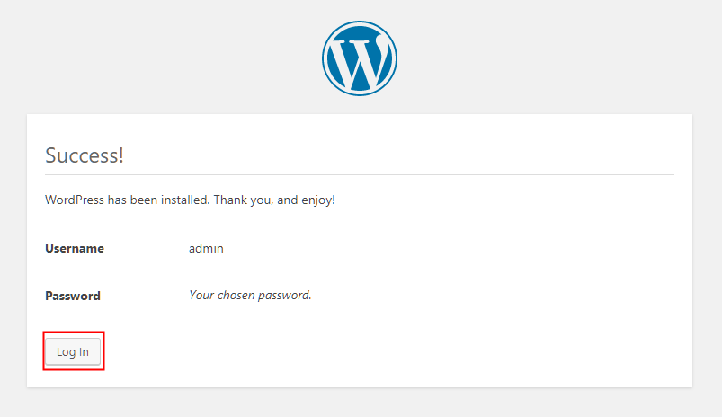Click the bold "Password" label
Image resolution: width=722 pixels, height=417 pixels.
73,296
